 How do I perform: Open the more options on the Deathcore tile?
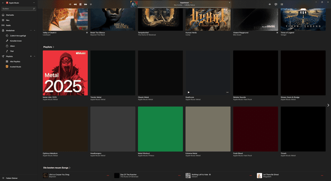pyautogui.click(x=228, y=92)
